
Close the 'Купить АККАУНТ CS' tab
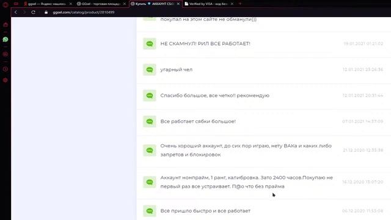tap(178, 4)
